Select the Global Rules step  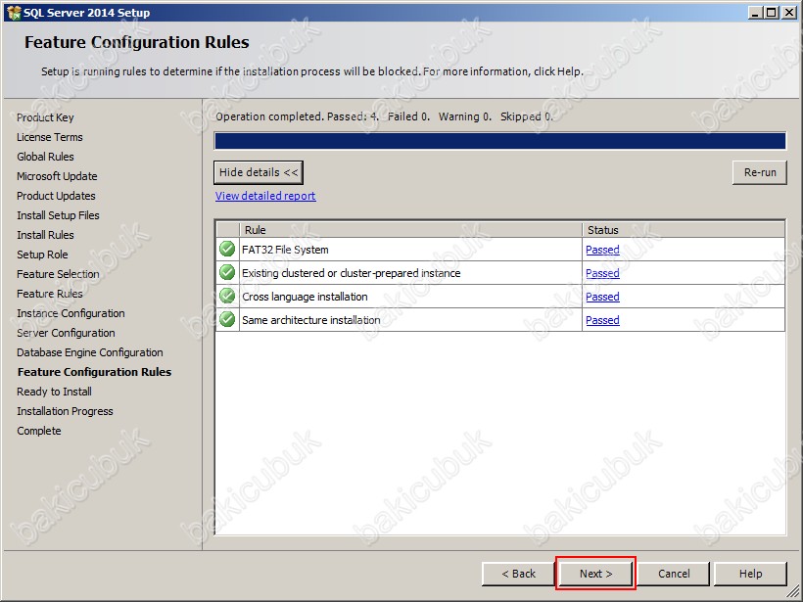point(45,157)
